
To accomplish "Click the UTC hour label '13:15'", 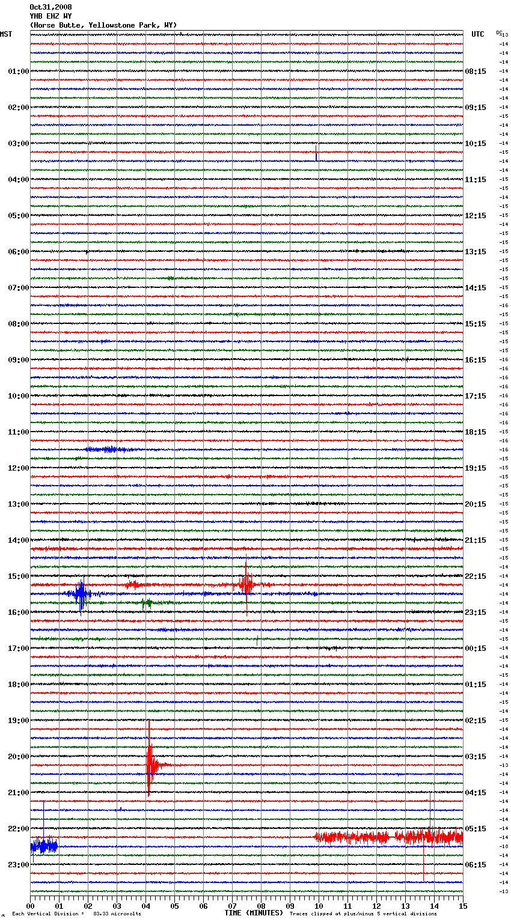I will click(476, 252).
